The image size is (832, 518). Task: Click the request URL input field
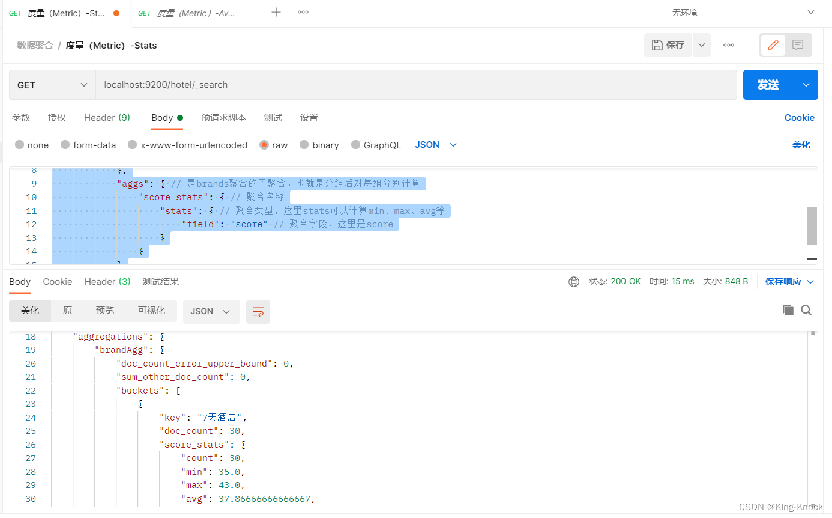(x=416, y=85)
